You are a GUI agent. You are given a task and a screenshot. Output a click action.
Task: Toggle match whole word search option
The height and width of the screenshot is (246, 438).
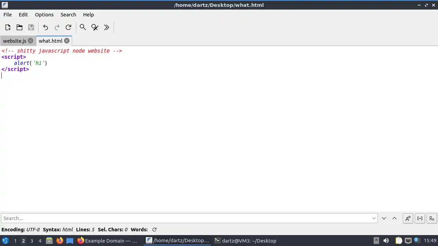tap(420, 218)
